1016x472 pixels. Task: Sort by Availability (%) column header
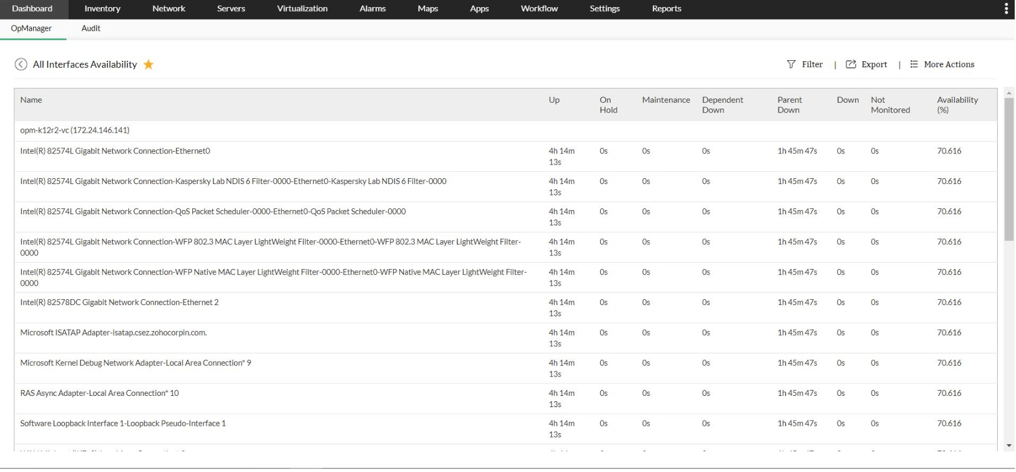click(x=957, y=105)
